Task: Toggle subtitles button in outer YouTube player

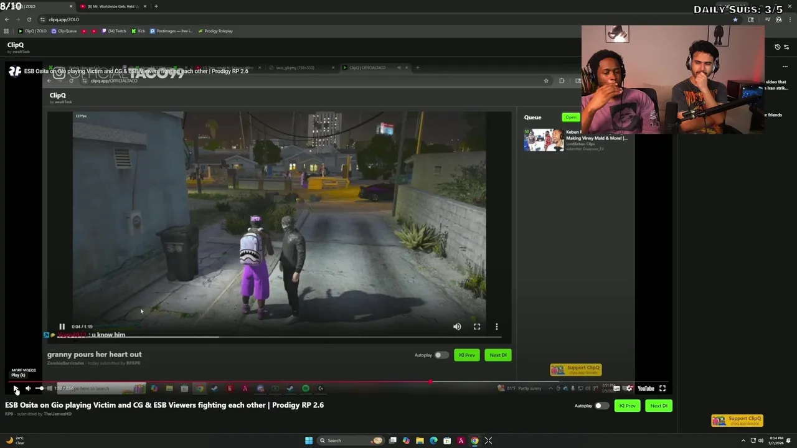Action: click(616, 388)
